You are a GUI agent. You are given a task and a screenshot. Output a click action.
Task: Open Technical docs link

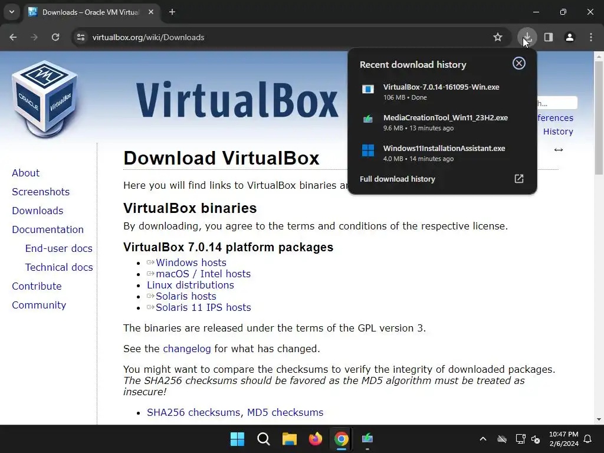[59, 267]
